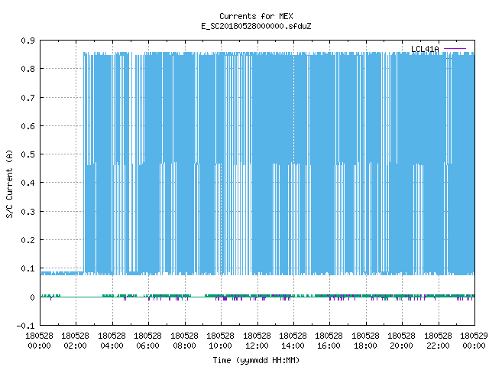Click the 180528 16:00 x-axis tick label
This screenshot has height=367, width=489.
tap(329, 341)
